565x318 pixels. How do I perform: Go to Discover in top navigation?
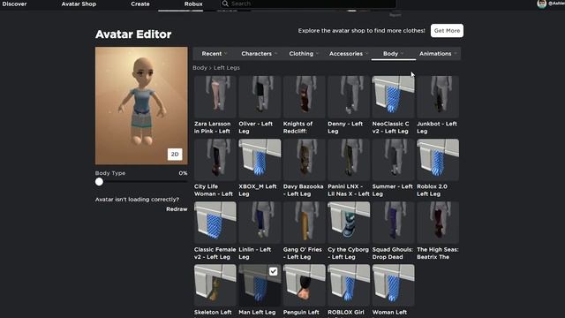[14, 4]
